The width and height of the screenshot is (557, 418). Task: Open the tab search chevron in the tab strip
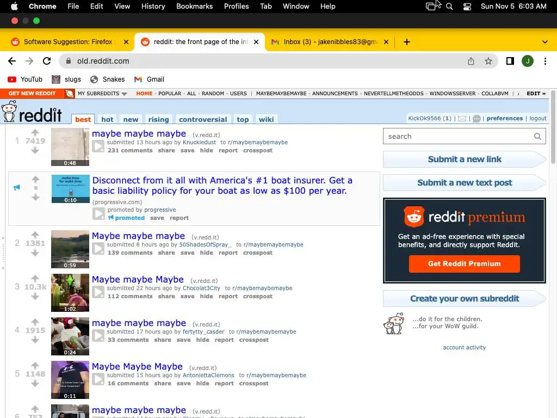click(544, 42)
